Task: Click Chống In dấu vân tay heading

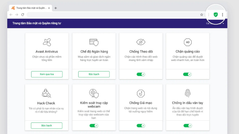Action: click(188, 103)
